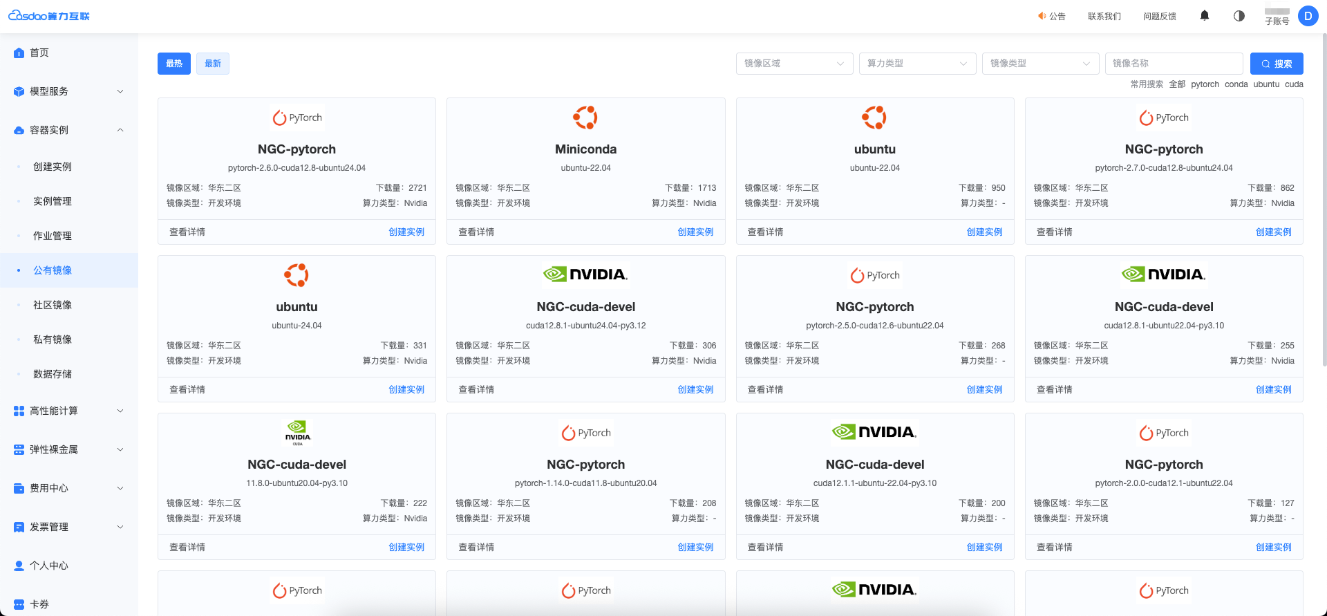1327x616 pixels.
Task: Expand the 发票管理 sidebar menu
Action: coord(69,527)
